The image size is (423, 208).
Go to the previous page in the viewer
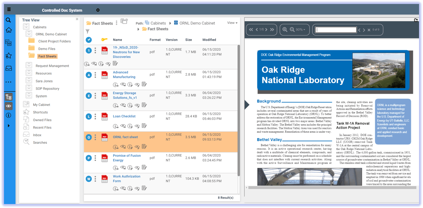(257, 29)
